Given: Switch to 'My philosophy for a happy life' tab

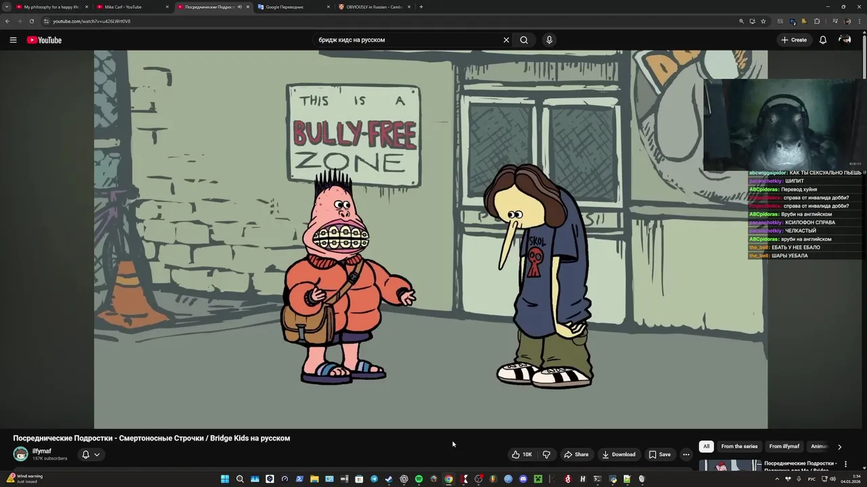Looking at the screenshot, I should 52,7.
